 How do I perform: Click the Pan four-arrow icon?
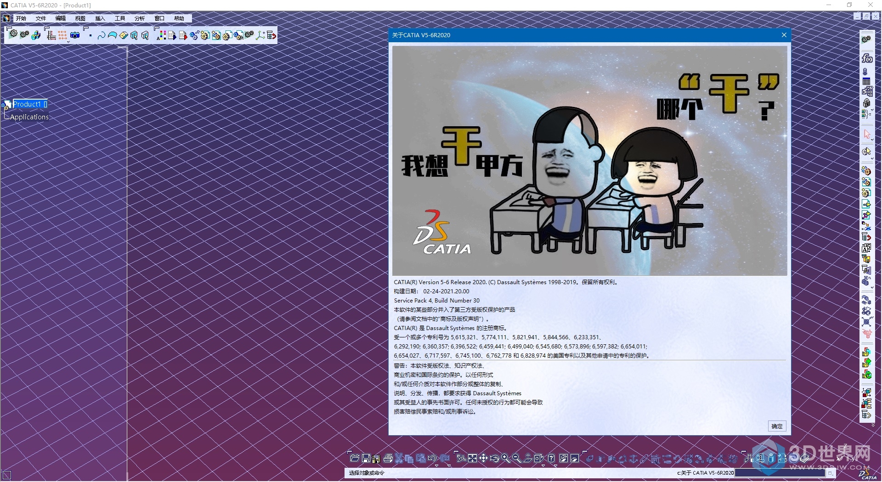tap(483, 458)
